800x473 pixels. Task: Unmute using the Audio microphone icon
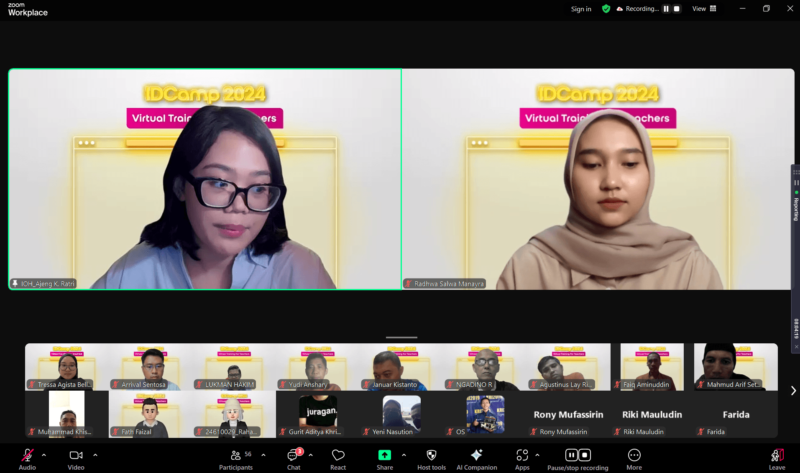tap(27, 455)
